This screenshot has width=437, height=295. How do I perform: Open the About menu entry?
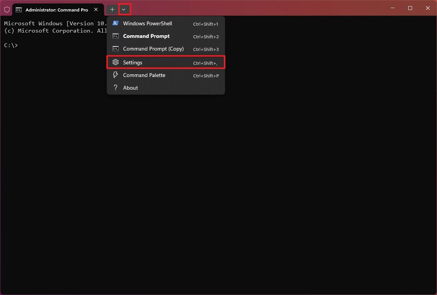click(130, 88)
